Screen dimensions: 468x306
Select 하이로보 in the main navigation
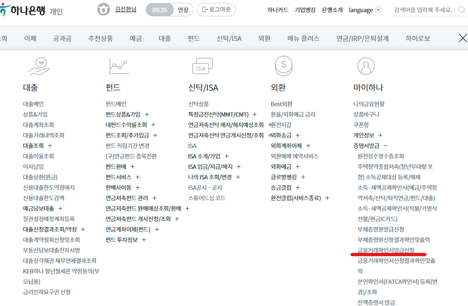417,38
